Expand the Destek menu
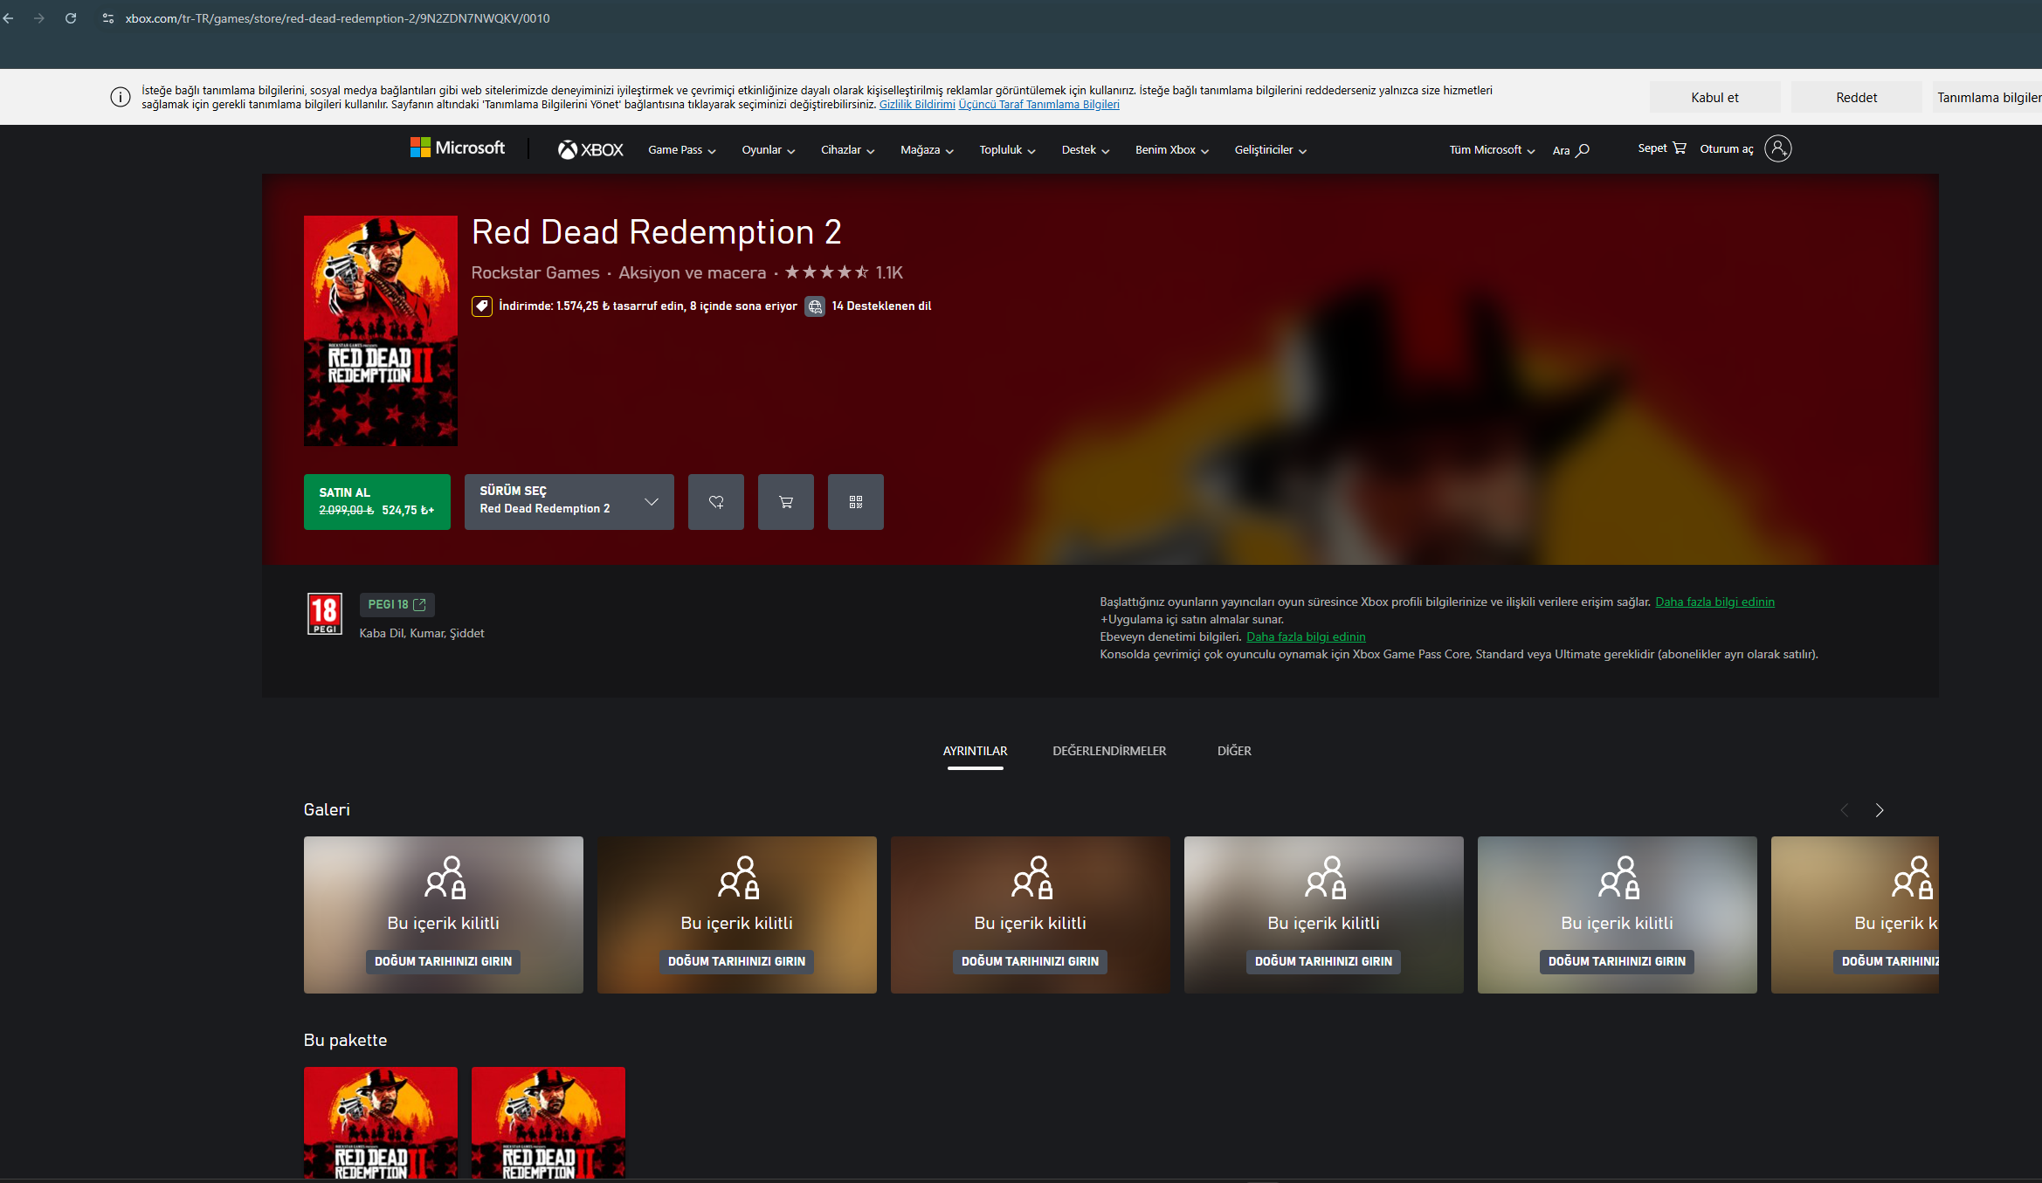2042x1183 pixels. (x=1086, y=150)
